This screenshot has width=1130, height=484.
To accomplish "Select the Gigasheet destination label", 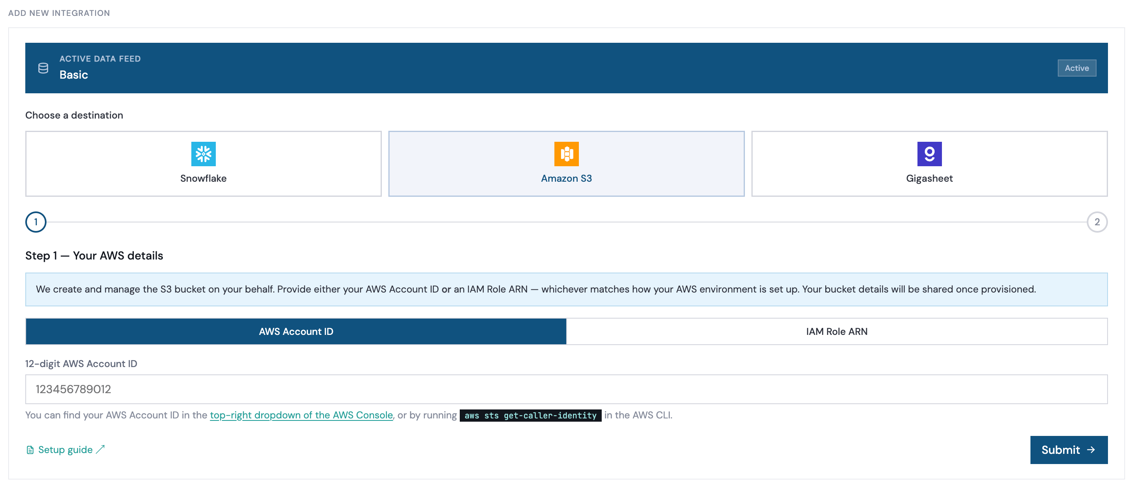I will pos(929,178).
